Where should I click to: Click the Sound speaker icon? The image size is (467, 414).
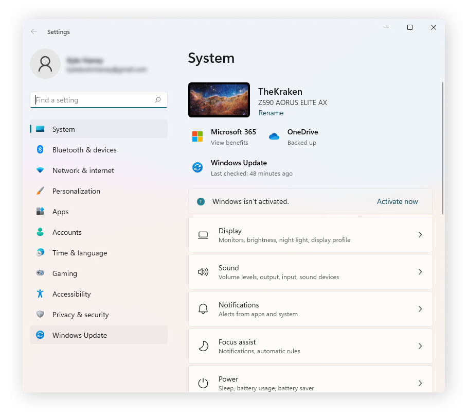pyautogui.click(x=203, y=272)
